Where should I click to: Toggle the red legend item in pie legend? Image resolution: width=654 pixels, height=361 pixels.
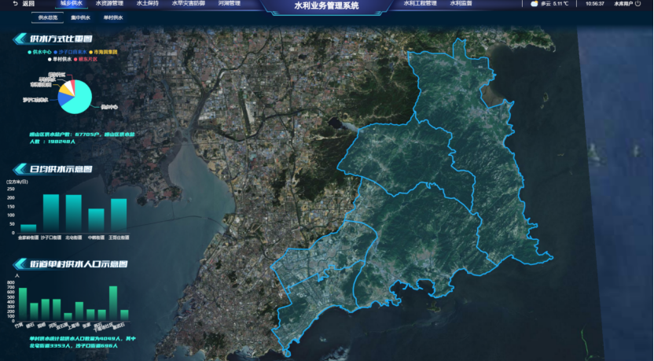(86, 59)
